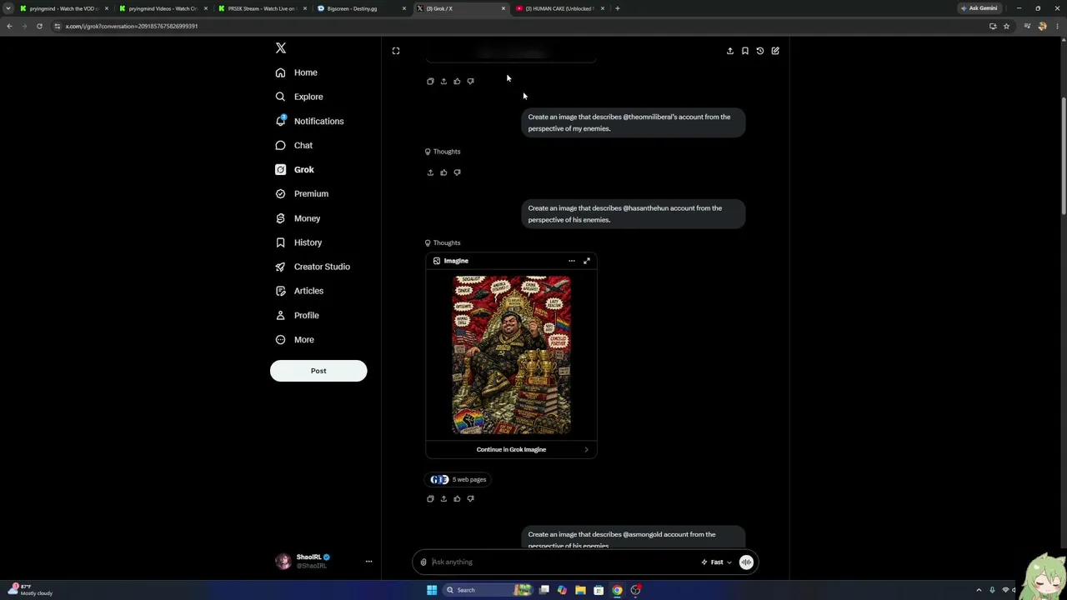Image resolution: width=1067 pixels, height=600 pixels.
Task: Show hidden system tray icons
Action: click(979, 590)
